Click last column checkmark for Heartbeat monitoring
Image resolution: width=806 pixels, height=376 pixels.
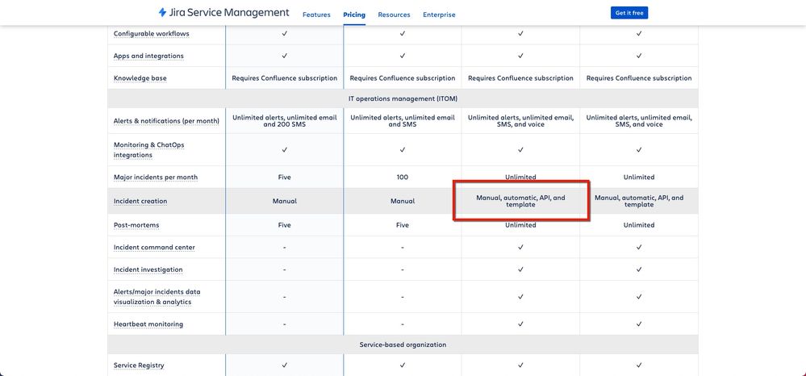tap(639, 324)
